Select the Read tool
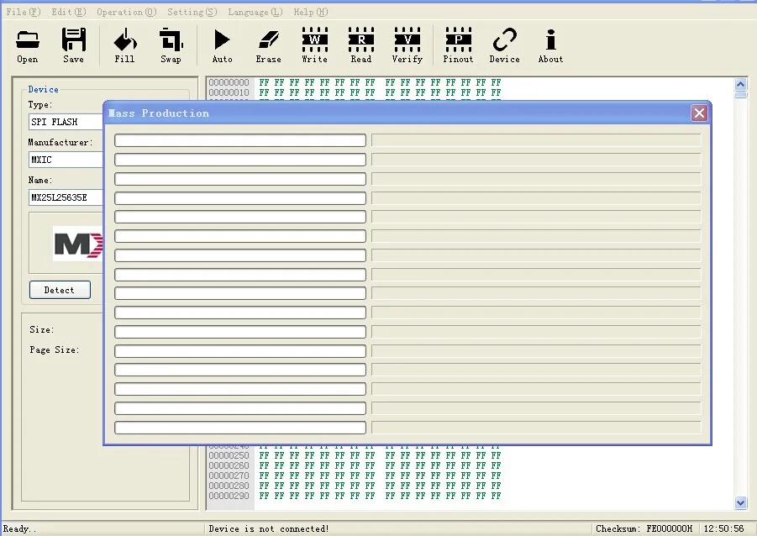757x536 pixels. click(x=360, y=44)
